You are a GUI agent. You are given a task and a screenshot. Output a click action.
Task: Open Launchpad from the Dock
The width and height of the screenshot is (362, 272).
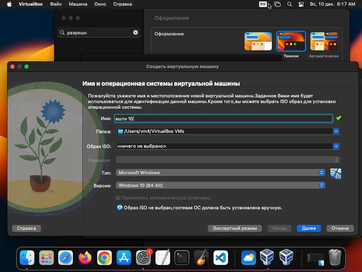pyautogui.click(x=46, y=258)
